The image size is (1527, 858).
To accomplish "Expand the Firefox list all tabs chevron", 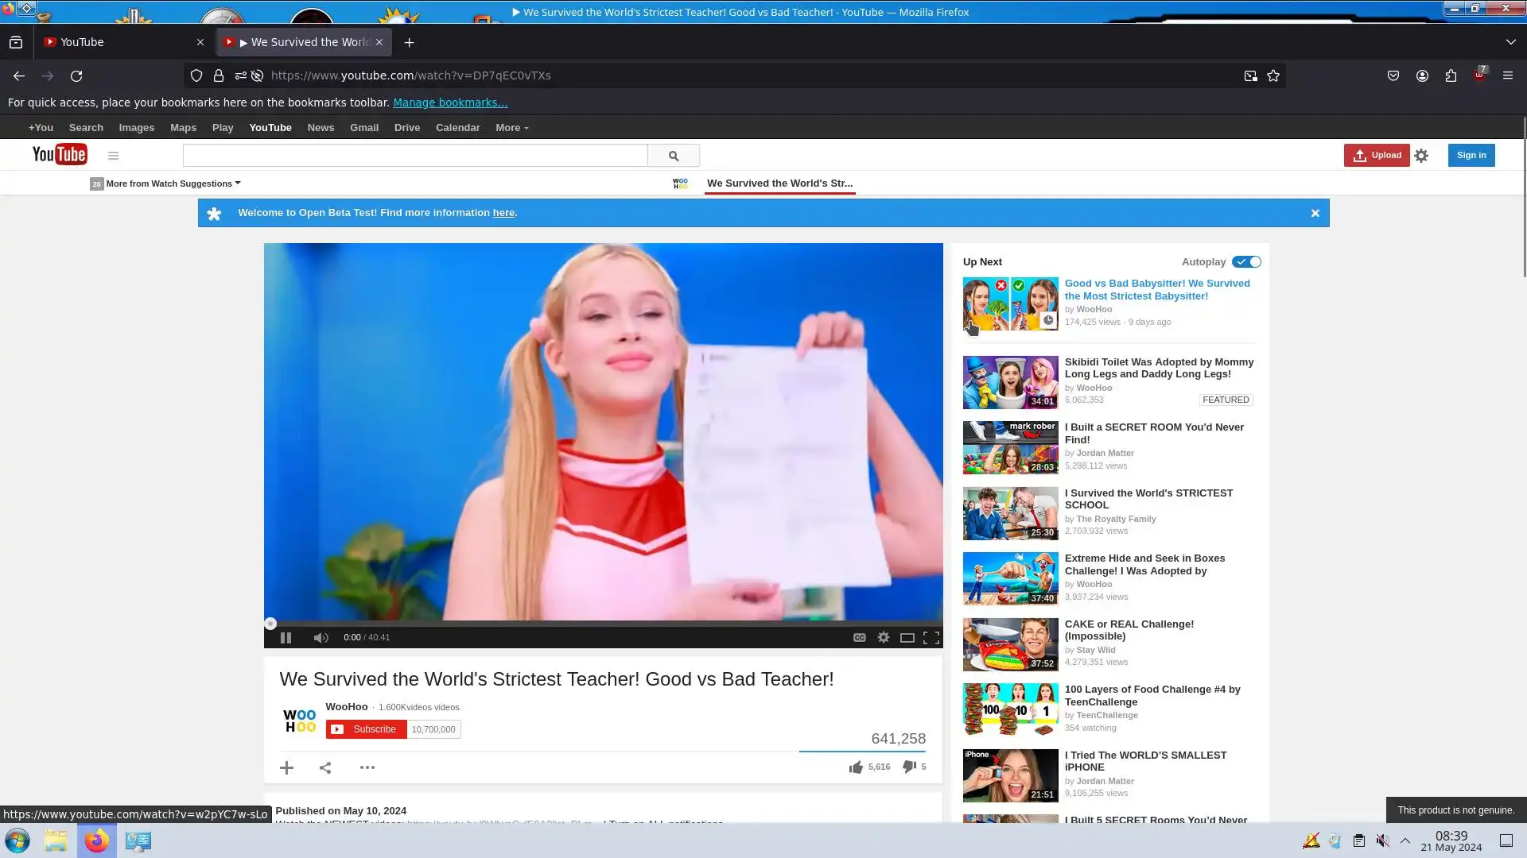I will (1510, 42).
